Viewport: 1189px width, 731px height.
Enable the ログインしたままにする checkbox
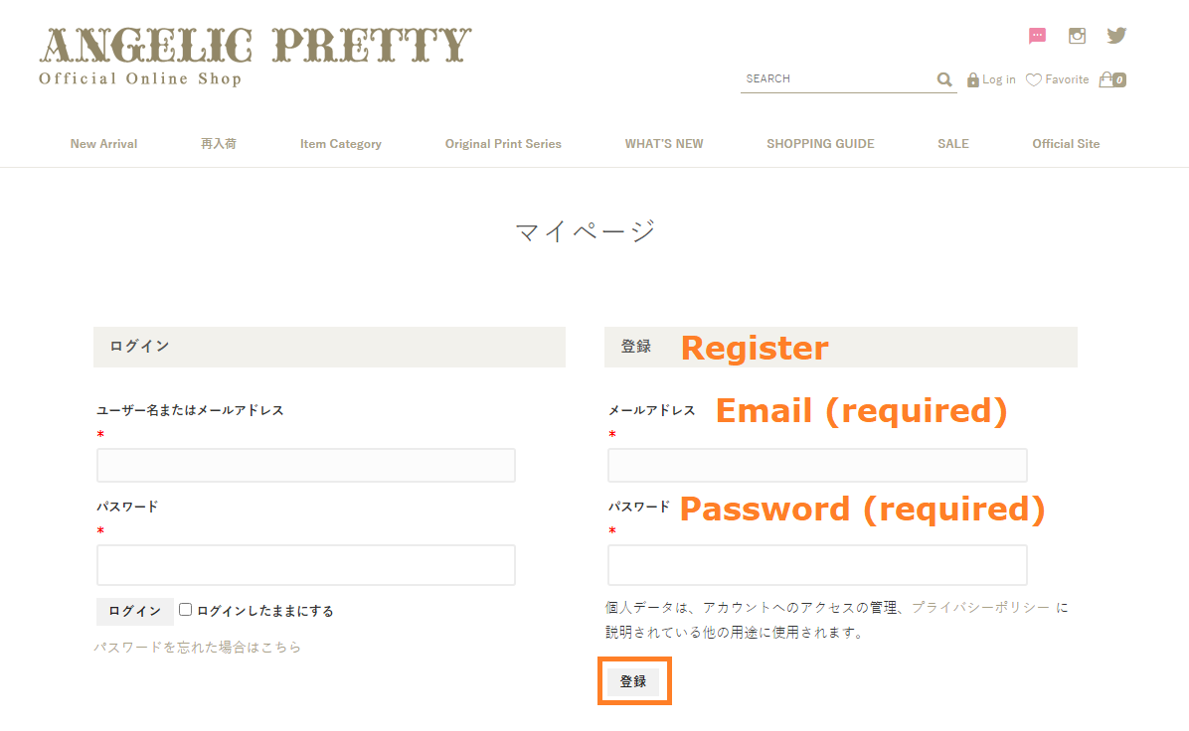pyautogui.click(x=185, y=610)
